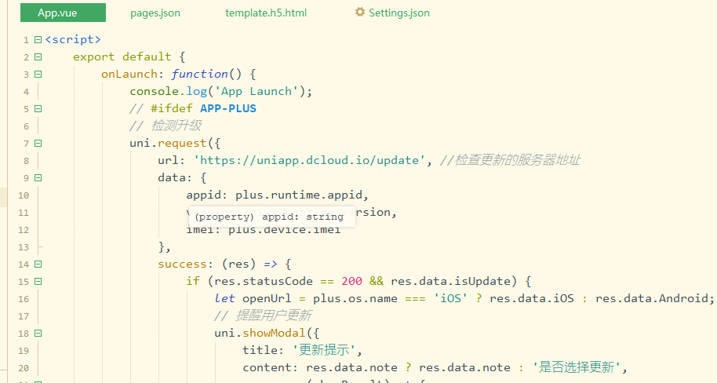Open the pages.json tab

(155, 13)
